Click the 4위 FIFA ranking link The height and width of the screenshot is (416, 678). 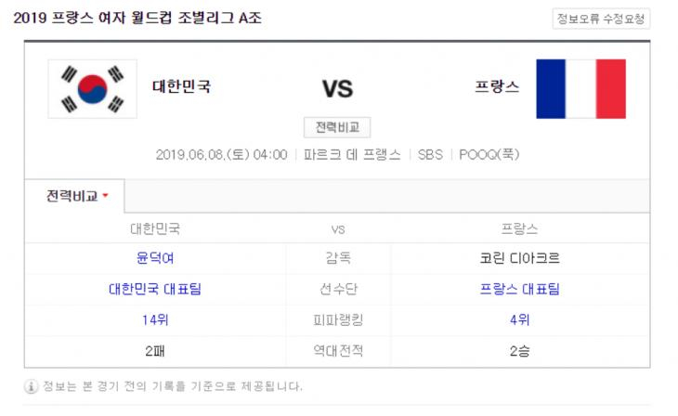click(519, 320)
